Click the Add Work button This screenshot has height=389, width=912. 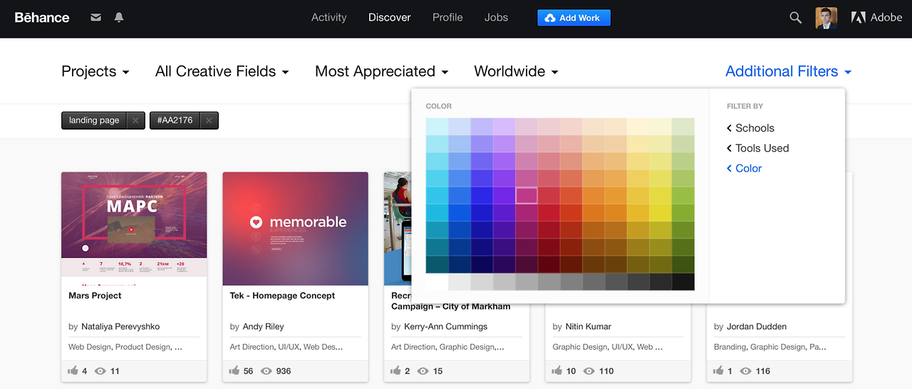coord(574,18)
